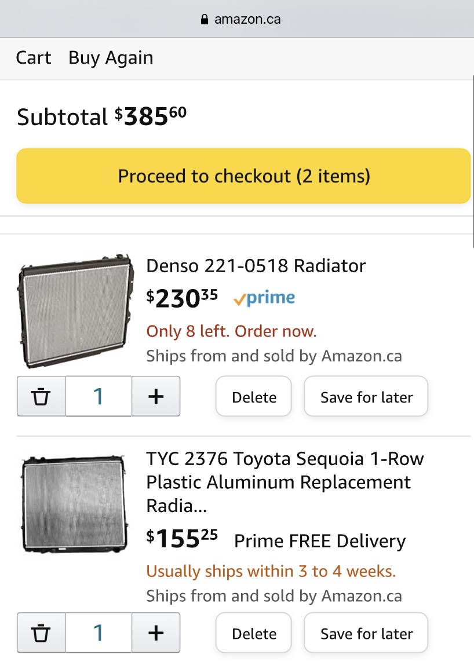474x662 pixels.
Task: Select the TYC radiator quantity field
Action: (x=99, y=633)
